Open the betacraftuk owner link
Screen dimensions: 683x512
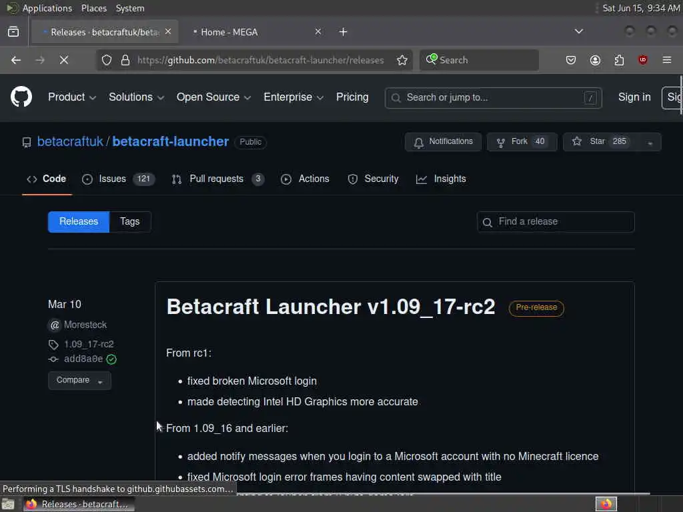pos(70,141)
